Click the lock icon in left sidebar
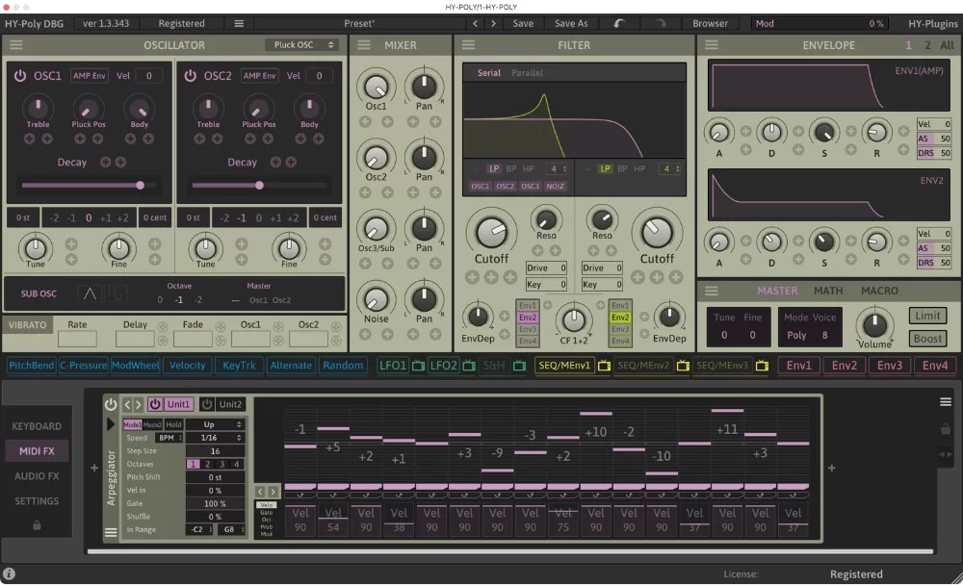Screen dimensions: 963x585 [x=37, y=526]
